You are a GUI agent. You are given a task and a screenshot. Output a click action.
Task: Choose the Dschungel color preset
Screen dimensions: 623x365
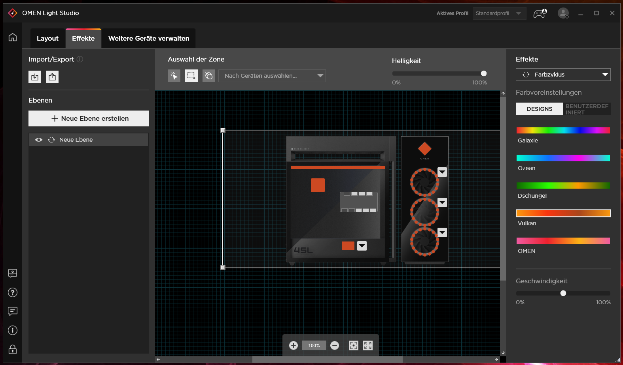pyautogui.click(x=563, y=185)
